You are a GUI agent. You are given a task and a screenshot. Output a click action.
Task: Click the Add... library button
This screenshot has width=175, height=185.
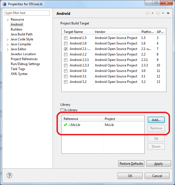tap(156, 120)
